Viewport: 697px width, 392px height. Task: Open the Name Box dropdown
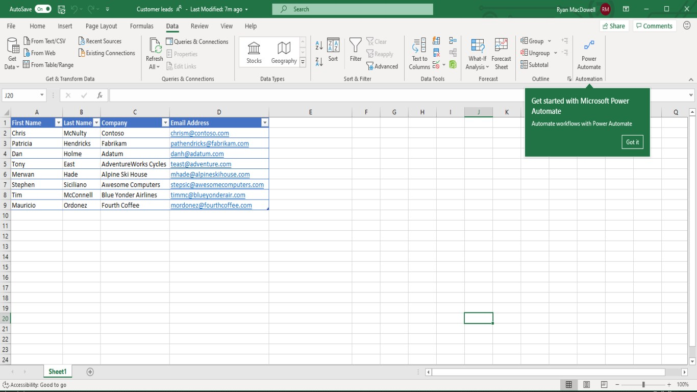coord(41,95)
